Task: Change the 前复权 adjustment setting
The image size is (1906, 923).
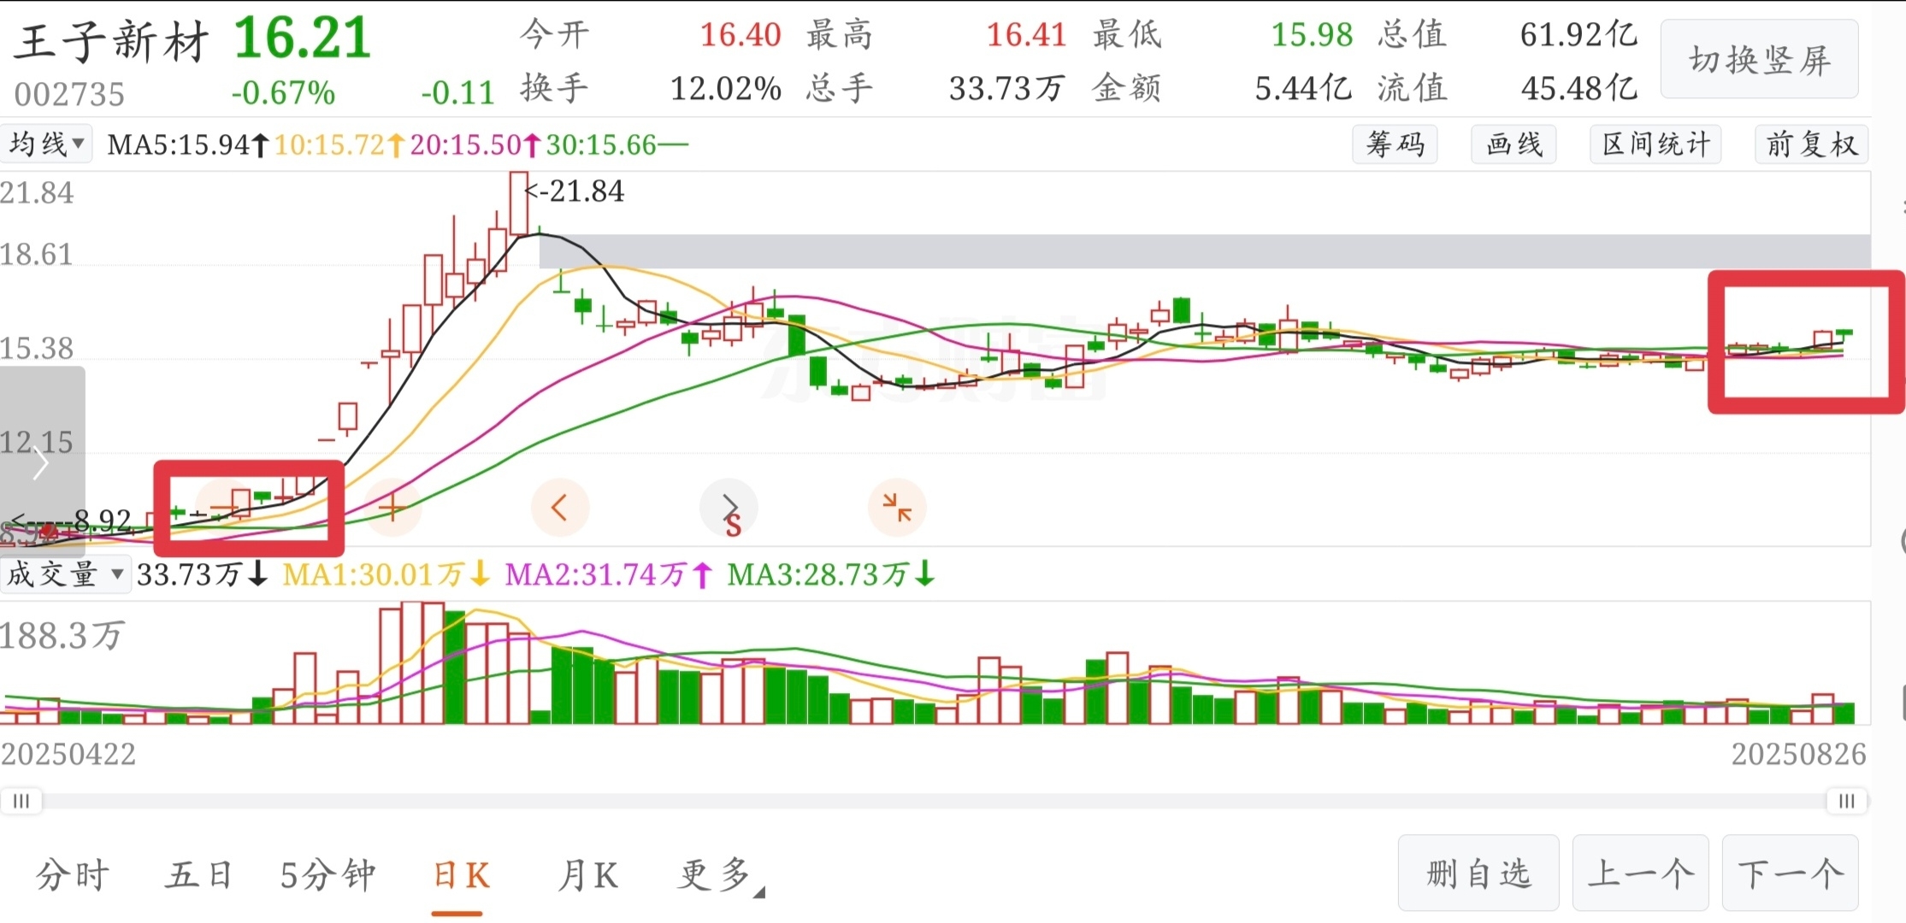Action: point(1811,144)
